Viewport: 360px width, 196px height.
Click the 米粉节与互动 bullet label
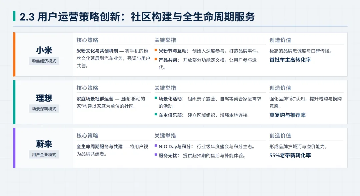[x=173, y=51]
